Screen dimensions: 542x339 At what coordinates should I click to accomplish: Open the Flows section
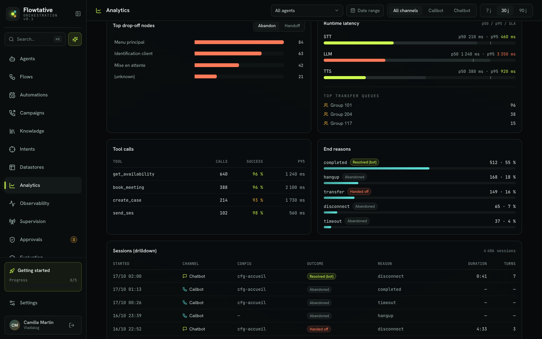43,77
